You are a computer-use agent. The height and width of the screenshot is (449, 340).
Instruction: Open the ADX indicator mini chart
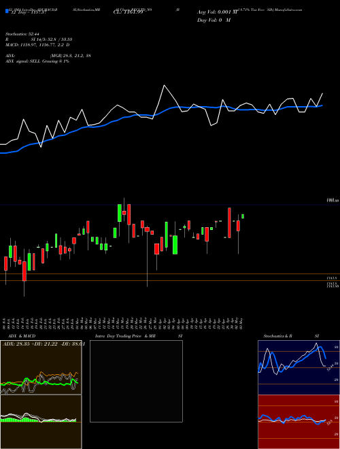tap(41, 367)
